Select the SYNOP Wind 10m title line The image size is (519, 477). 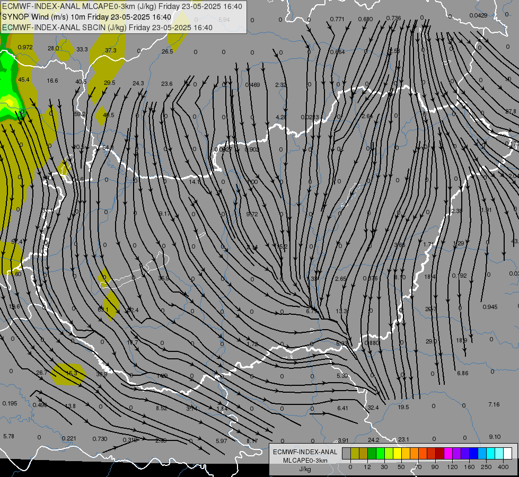pyautogui.click(x=87, y=17)
